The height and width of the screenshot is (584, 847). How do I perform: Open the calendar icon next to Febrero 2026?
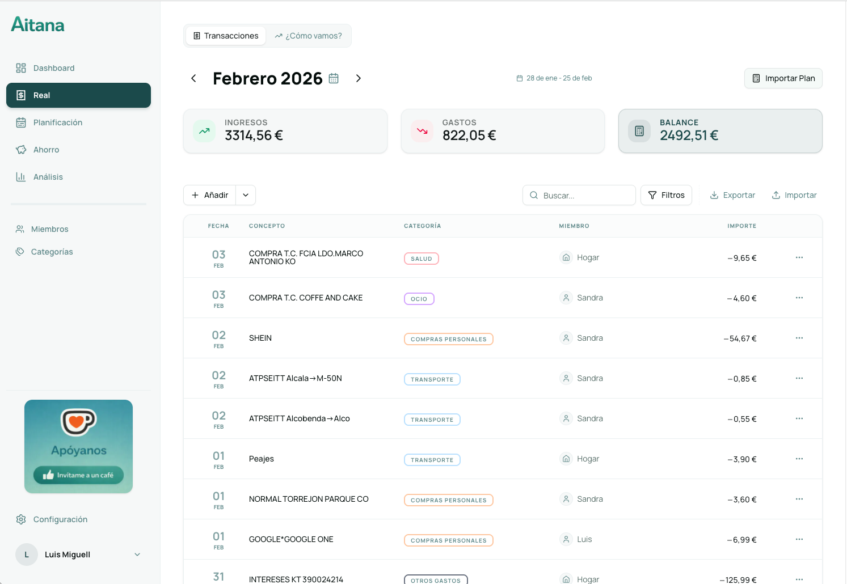click(334, 78)
